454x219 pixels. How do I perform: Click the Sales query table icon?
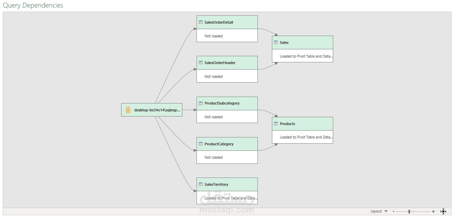click(x=276, y=42)
